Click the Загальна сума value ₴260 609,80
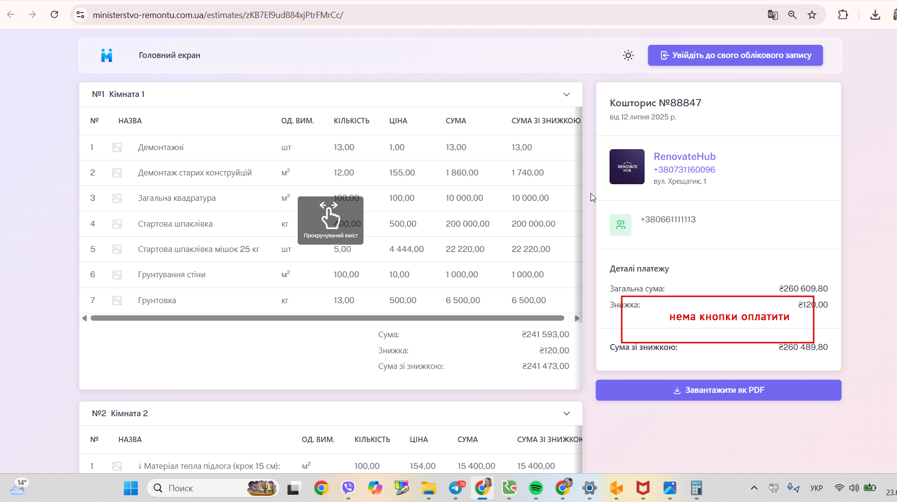This screenshot has height=502, width=897. 803,289
